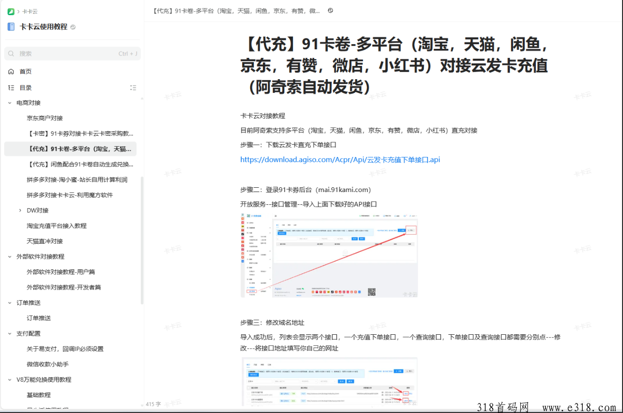The height and width of the screenshot is (413, 623).
Task: Go to 首页 in the sidebar
Action: click(26, 72)
